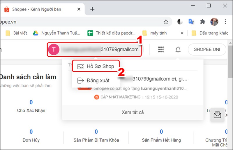
Task: Select Đăng xuất from the menu
Action: 96,81
